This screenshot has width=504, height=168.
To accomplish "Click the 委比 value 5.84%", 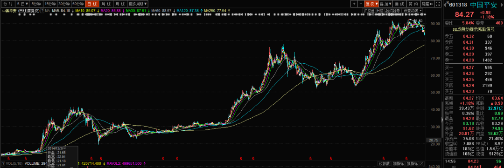I will click(x=468, y=23).
